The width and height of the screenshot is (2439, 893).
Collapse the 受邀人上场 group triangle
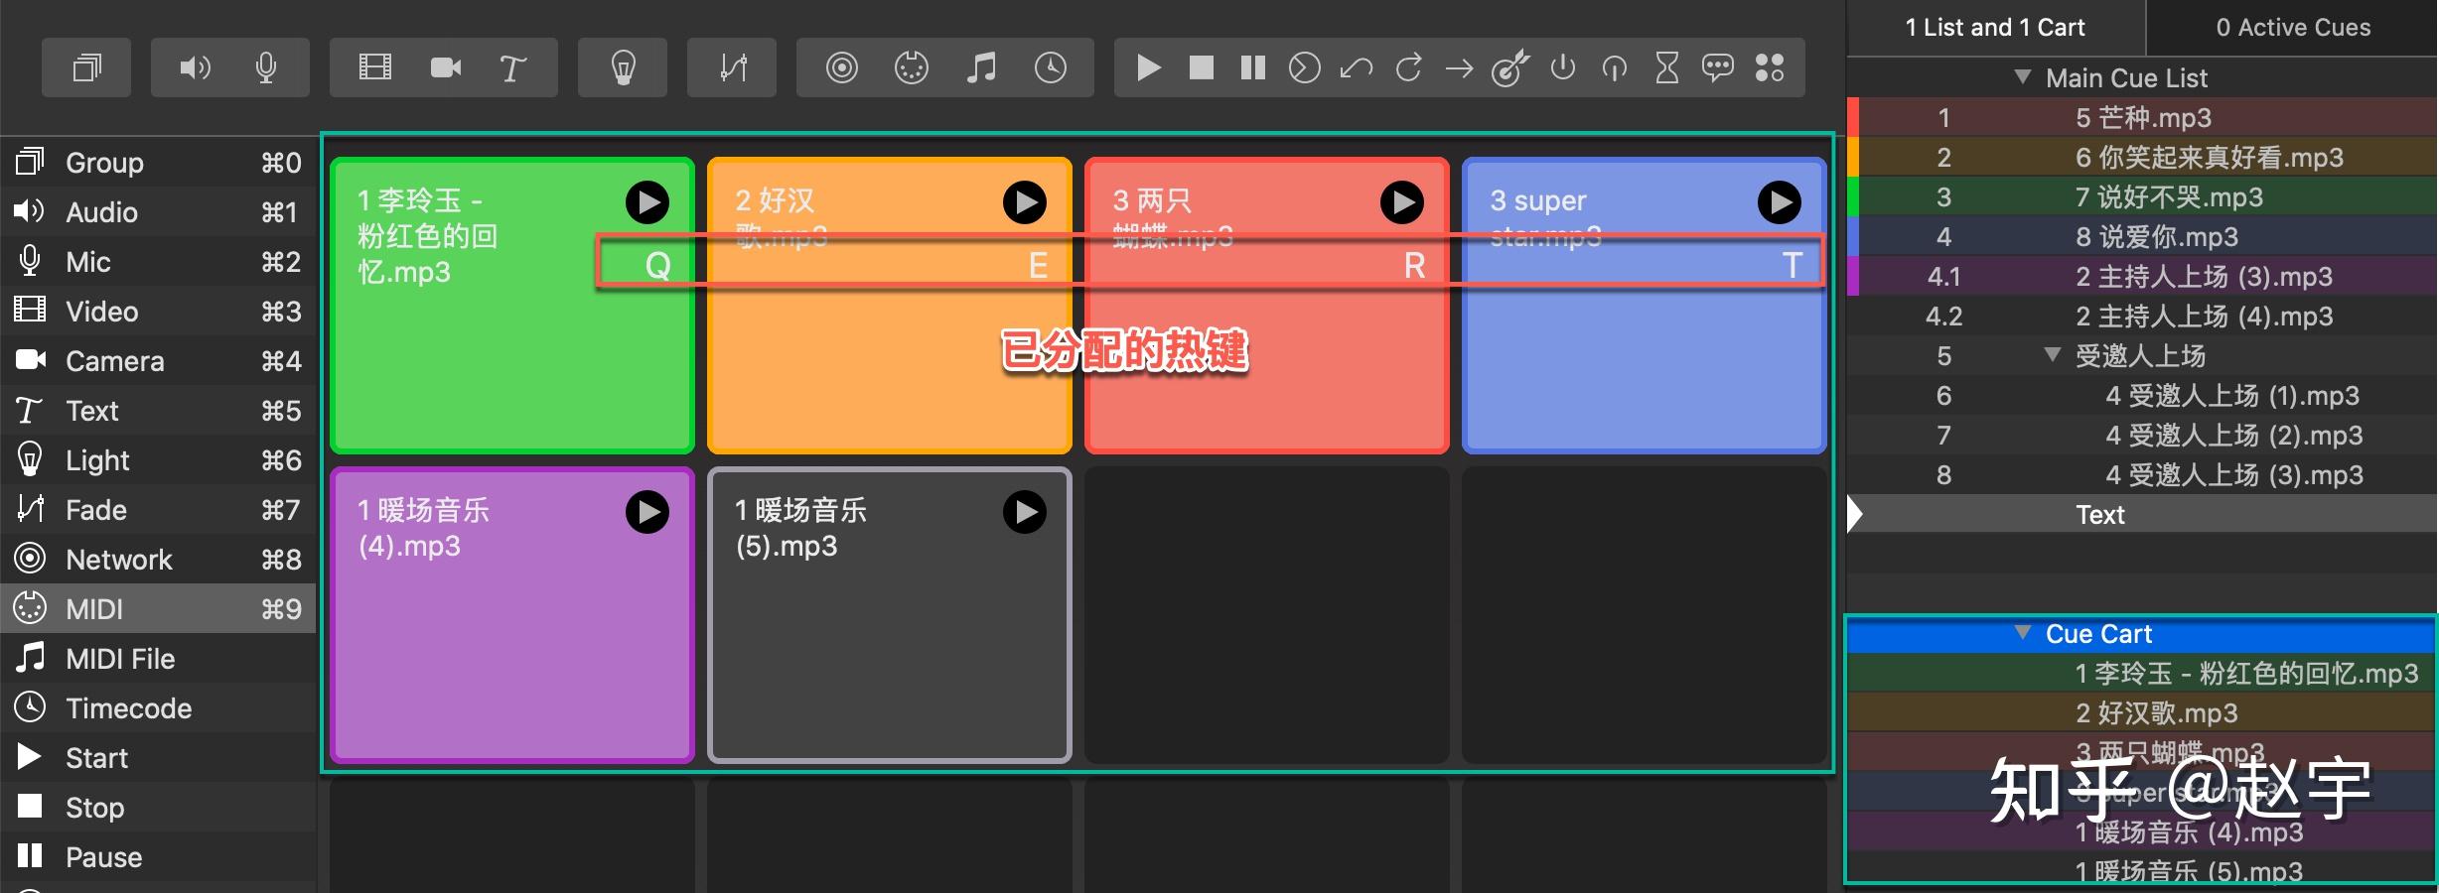(x=2052, y=354)
